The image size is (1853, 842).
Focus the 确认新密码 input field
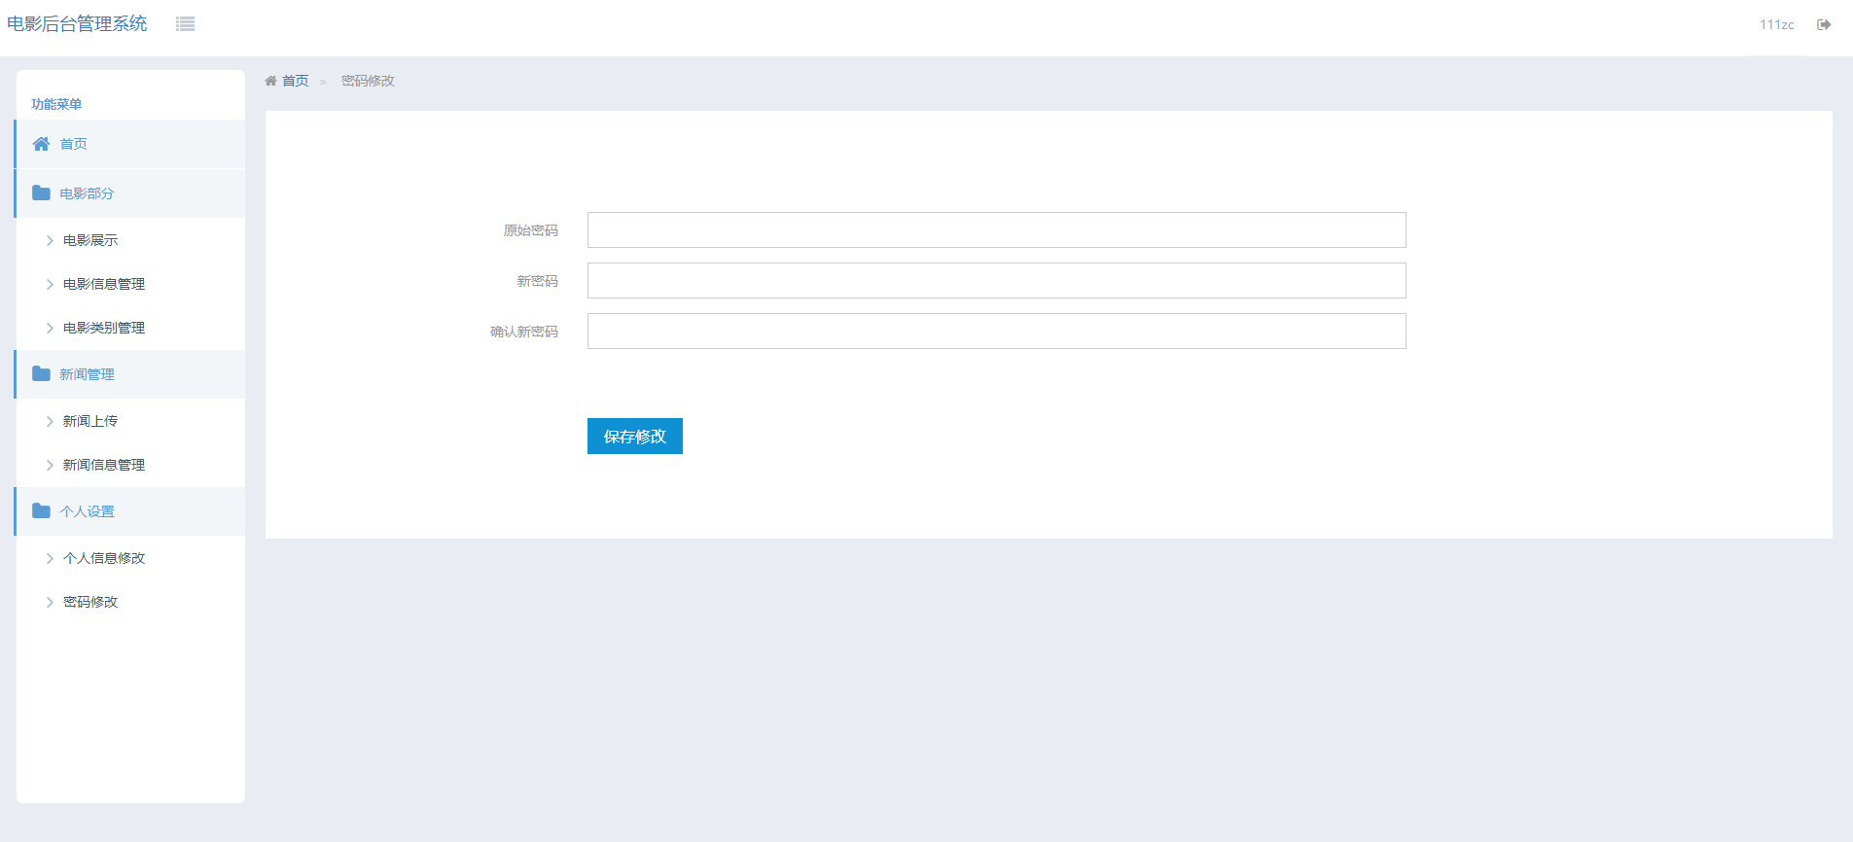point(997,332)
